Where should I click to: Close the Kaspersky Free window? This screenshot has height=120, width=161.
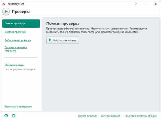[156, 4]
